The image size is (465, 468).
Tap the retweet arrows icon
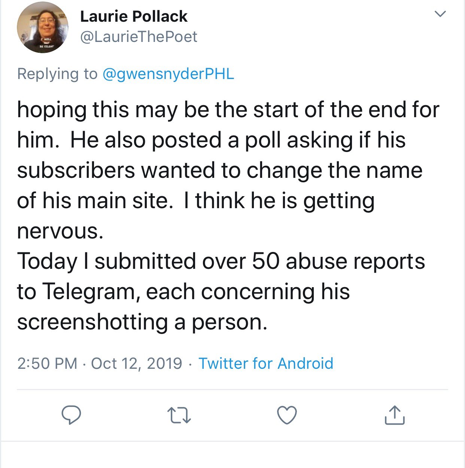click(x=179, y=416)
